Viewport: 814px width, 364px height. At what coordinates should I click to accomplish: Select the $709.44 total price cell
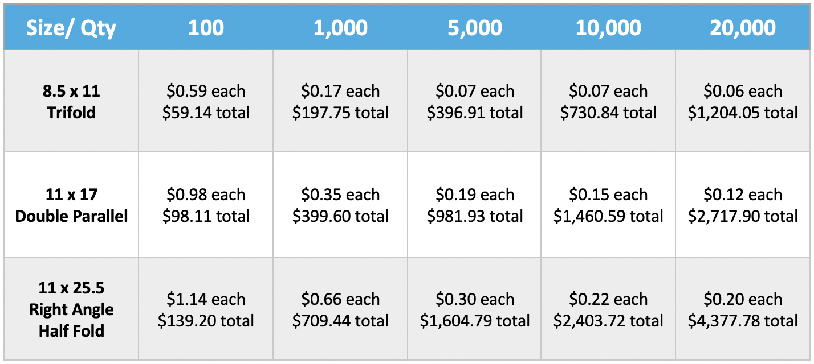[x=340, y=309]
